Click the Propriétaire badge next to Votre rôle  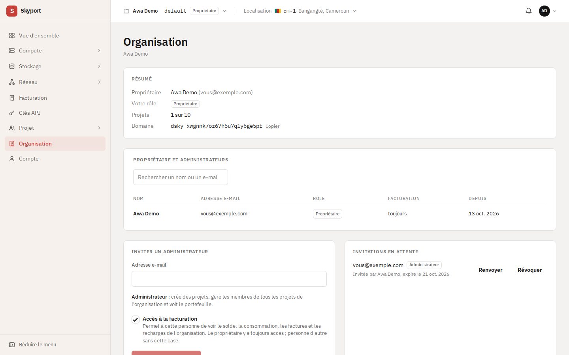click(x=185, y=104)
